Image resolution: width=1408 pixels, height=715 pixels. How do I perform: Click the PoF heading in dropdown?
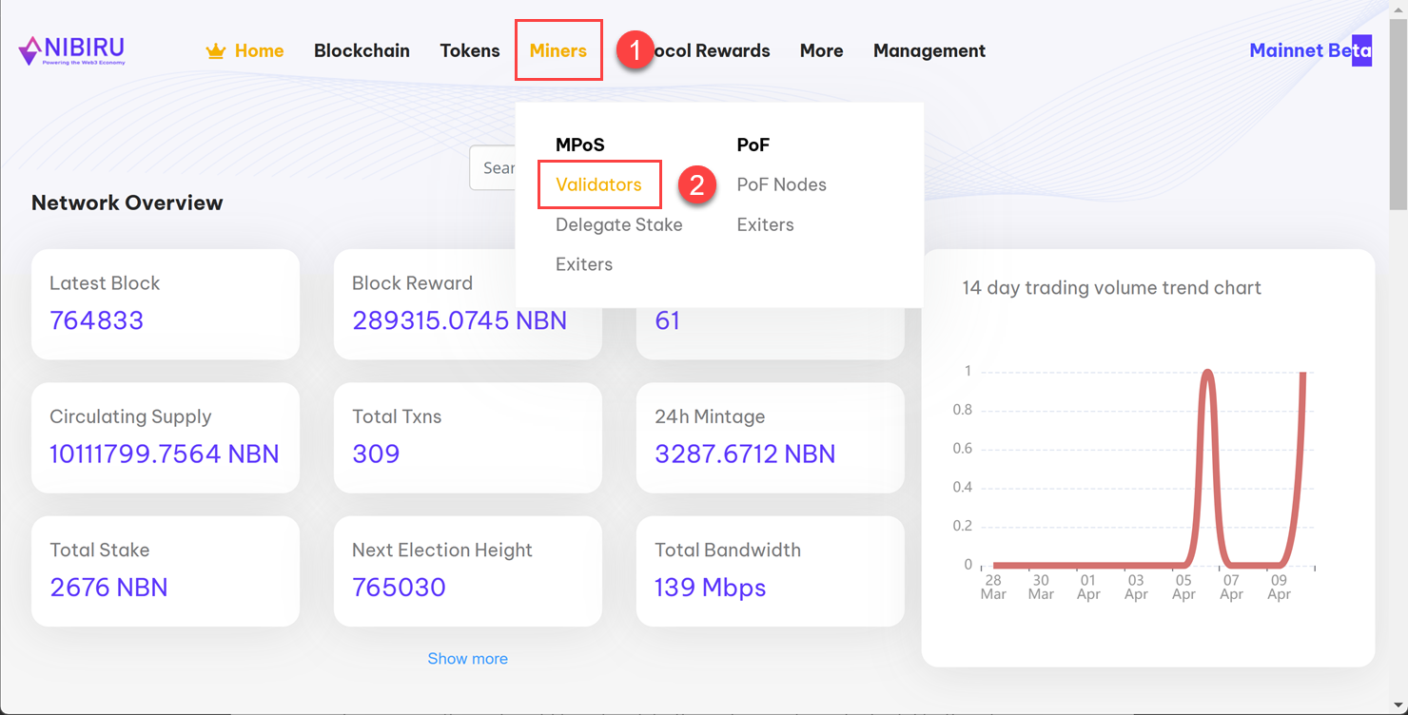coord(753,145)
